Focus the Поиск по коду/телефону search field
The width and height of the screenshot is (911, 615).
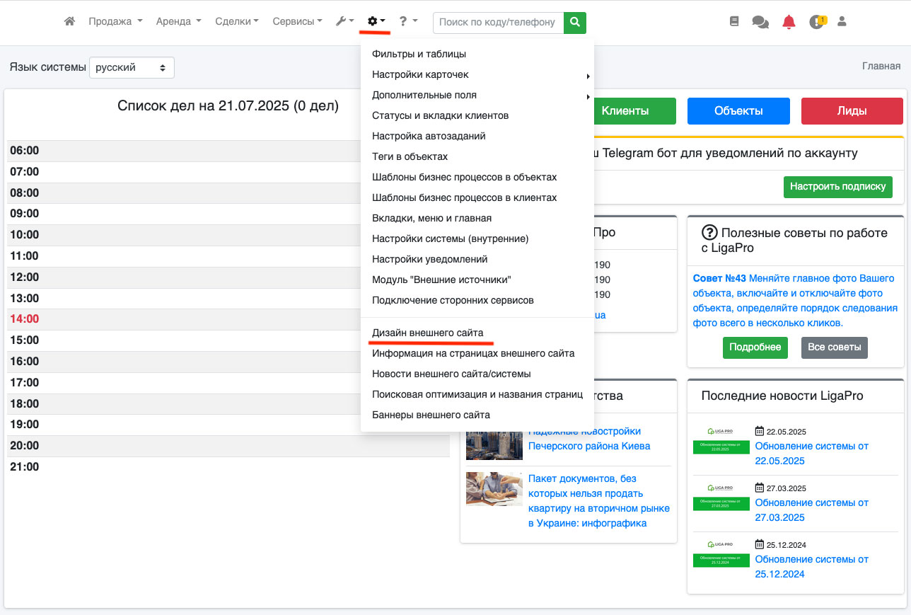(498, 23)
